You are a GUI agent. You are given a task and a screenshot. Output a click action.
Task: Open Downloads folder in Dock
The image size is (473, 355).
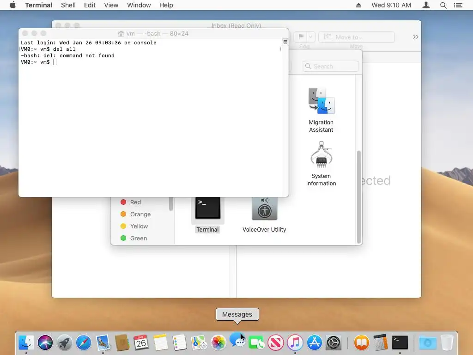pos(427,343)
